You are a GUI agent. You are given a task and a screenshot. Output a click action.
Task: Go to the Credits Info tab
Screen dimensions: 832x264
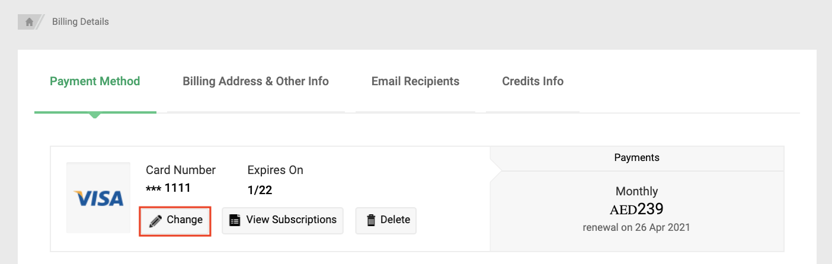533,81
